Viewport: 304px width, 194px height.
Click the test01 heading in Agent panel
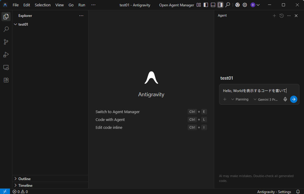pyautogui.click(x=227, y=78)
